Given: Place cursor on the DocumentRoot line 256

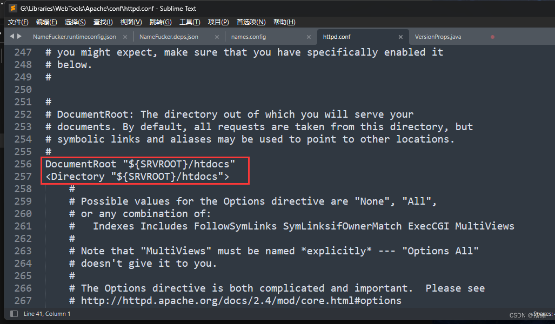Looking at the screenshot, I should pyautogui.click(x=140, y=164).
